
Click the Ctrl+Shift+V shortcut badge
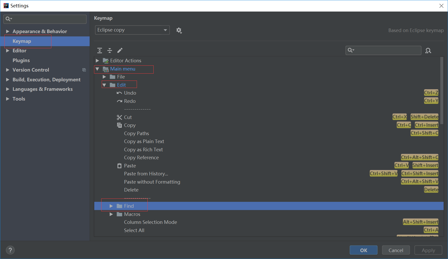384,173
